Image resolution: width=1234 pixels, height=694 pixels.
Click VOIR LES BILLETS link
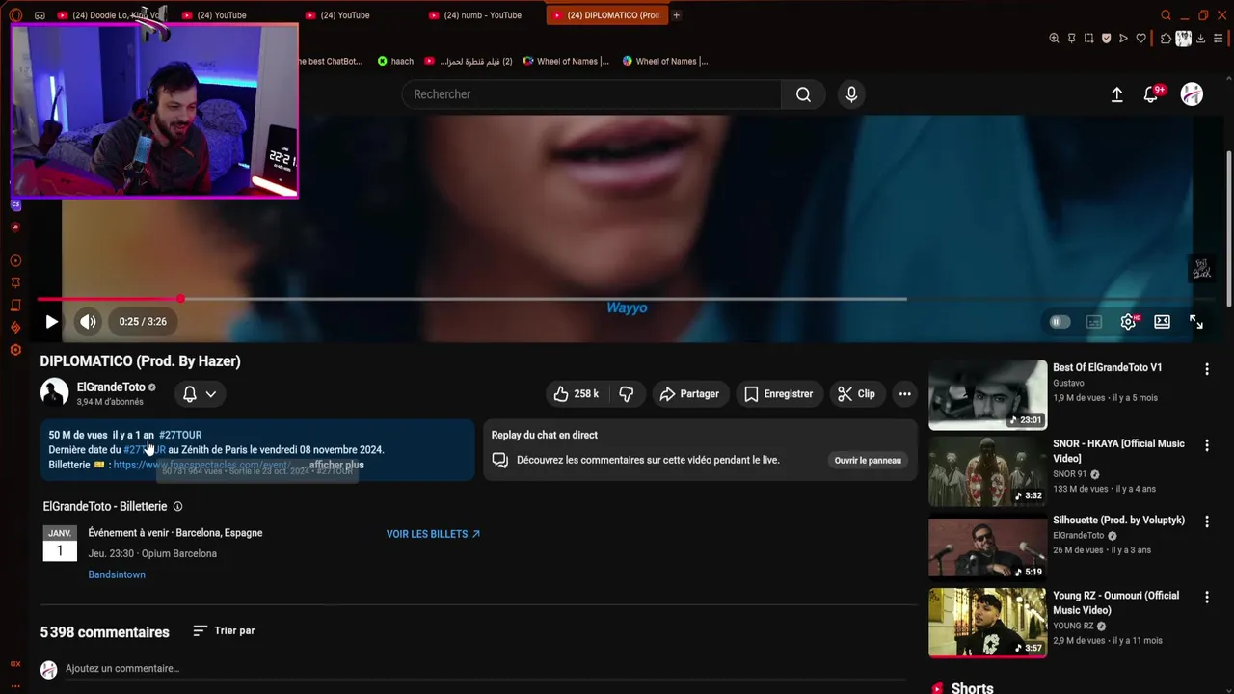tap(433, 534)
